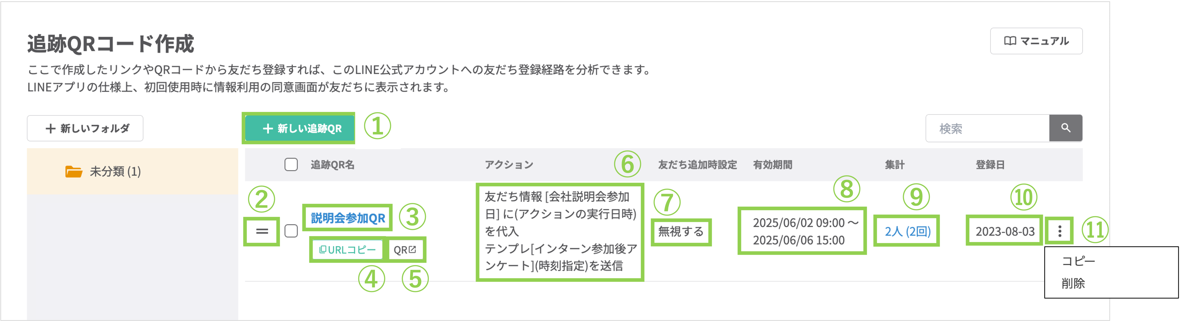Image resolution: width=1180 pixels, height=321 pixels.
Task: Open the 2人 (2回) count link
Action: (x=907, y=231)
